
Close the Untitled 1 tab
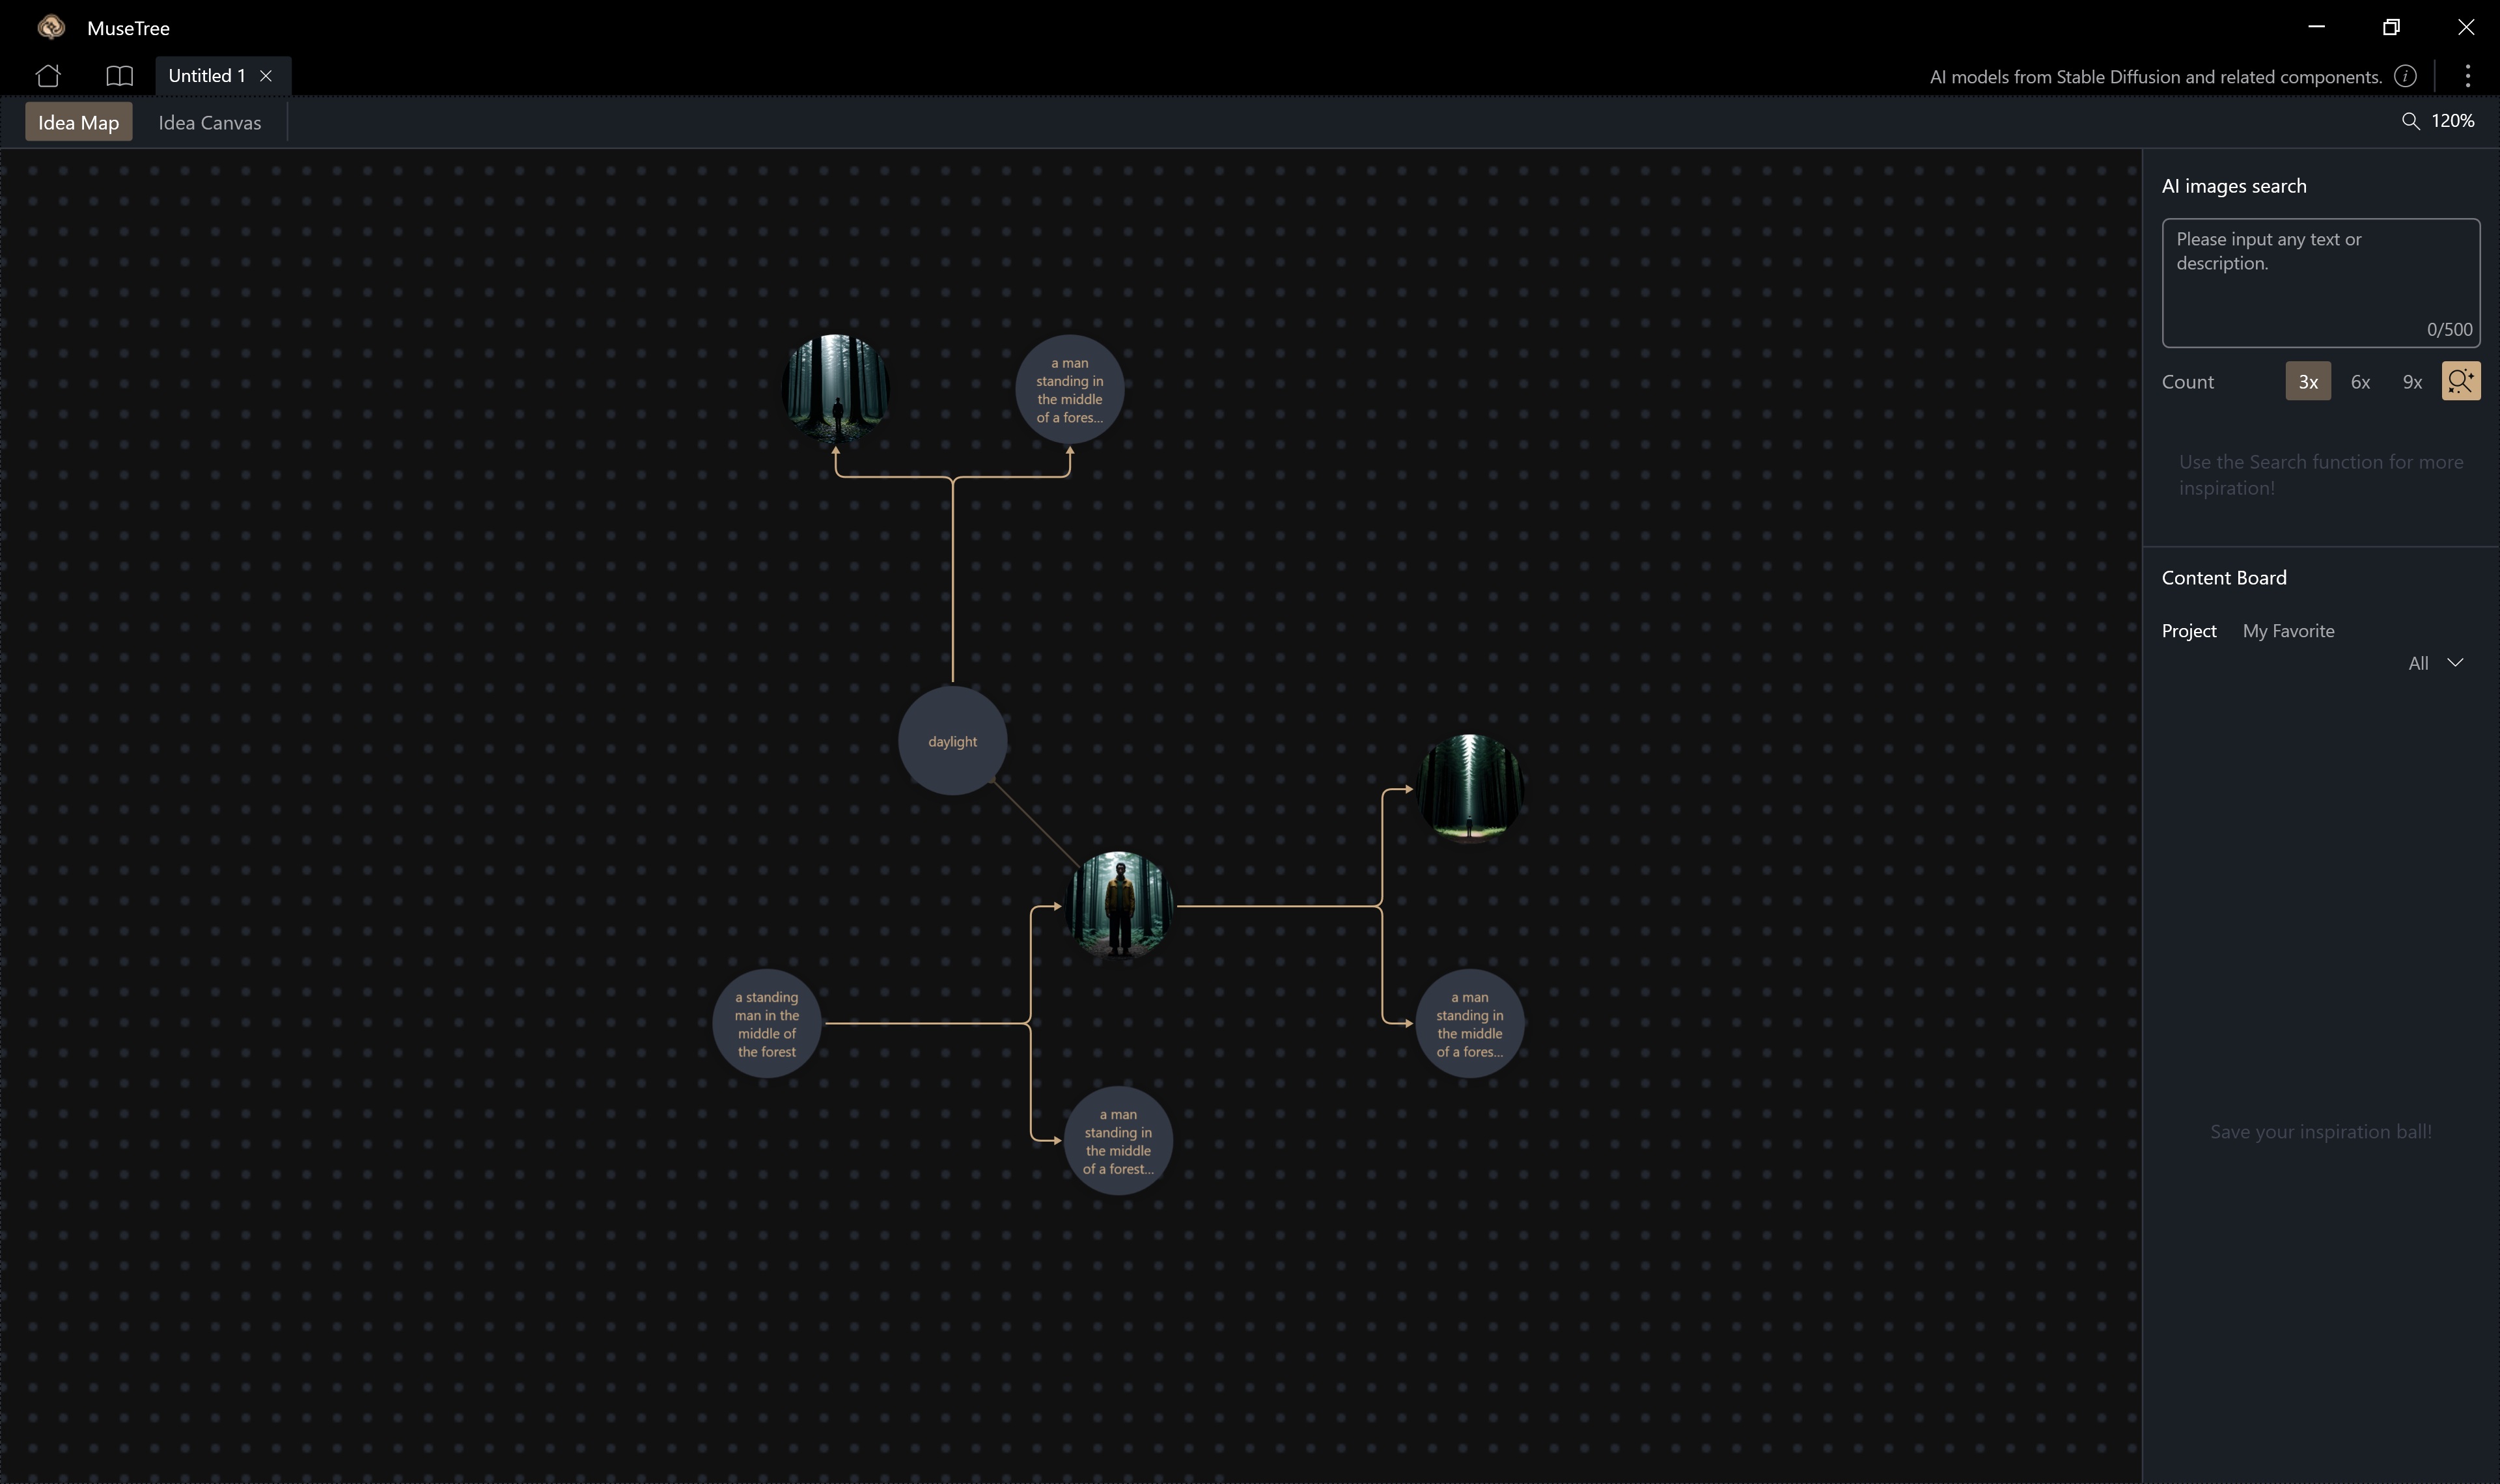[x=266, y=76]
